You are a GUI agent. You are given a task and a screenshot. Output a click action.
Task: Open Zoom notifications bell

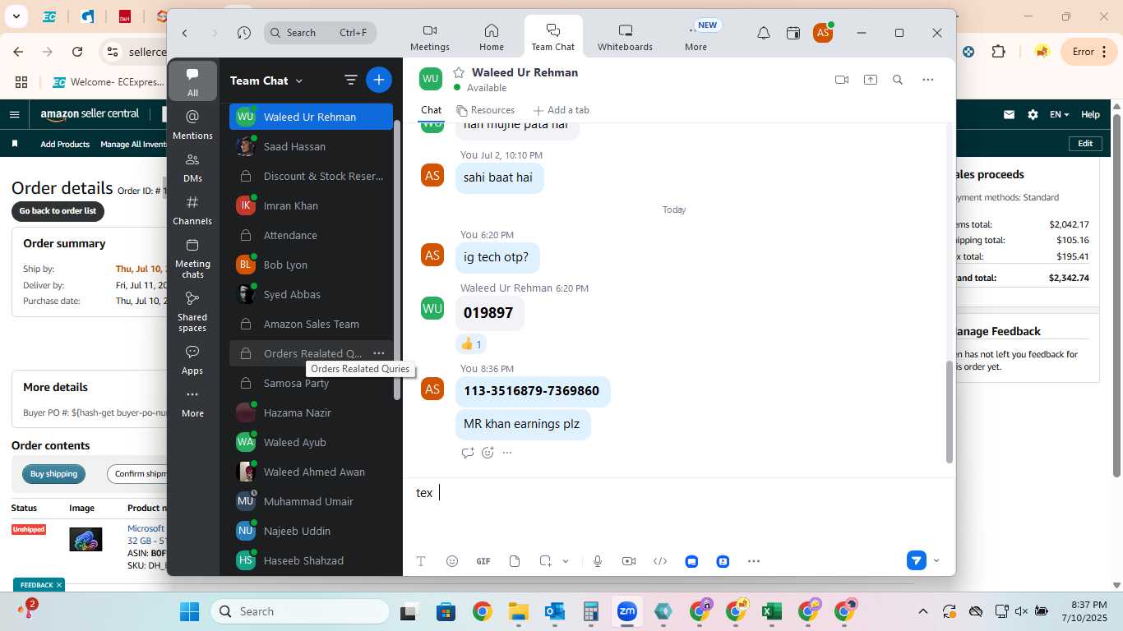(x=764, y=33)
